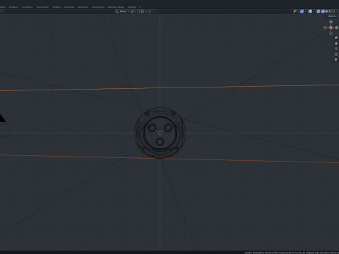Switch to the Sculpting workspace tab
339x254 pixels.
(13, 7)
